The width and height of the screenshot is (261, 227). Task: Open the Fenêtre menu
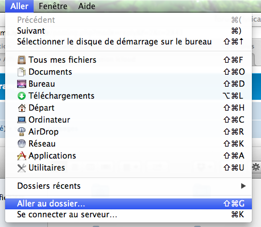(53, 6)
